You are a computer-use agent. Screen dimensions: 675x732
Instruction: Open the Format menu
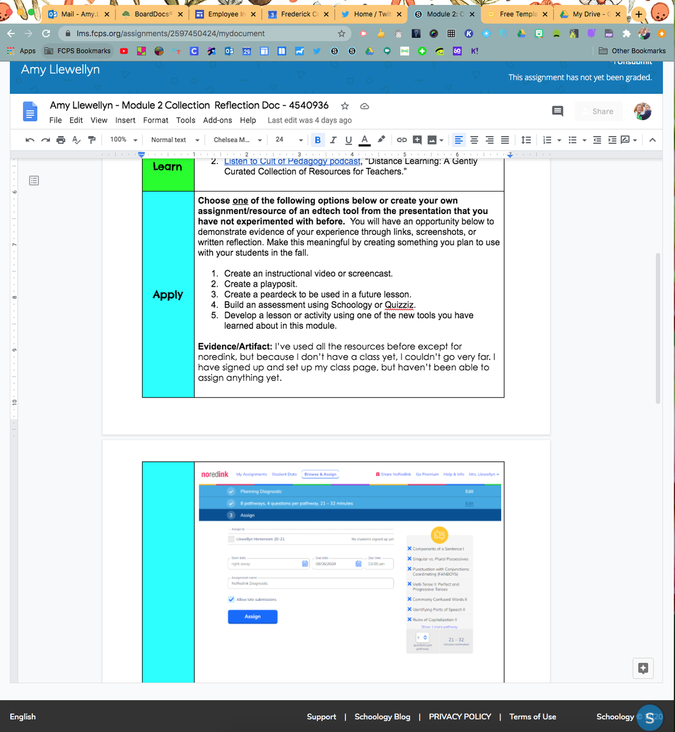[x=155, y=120]
